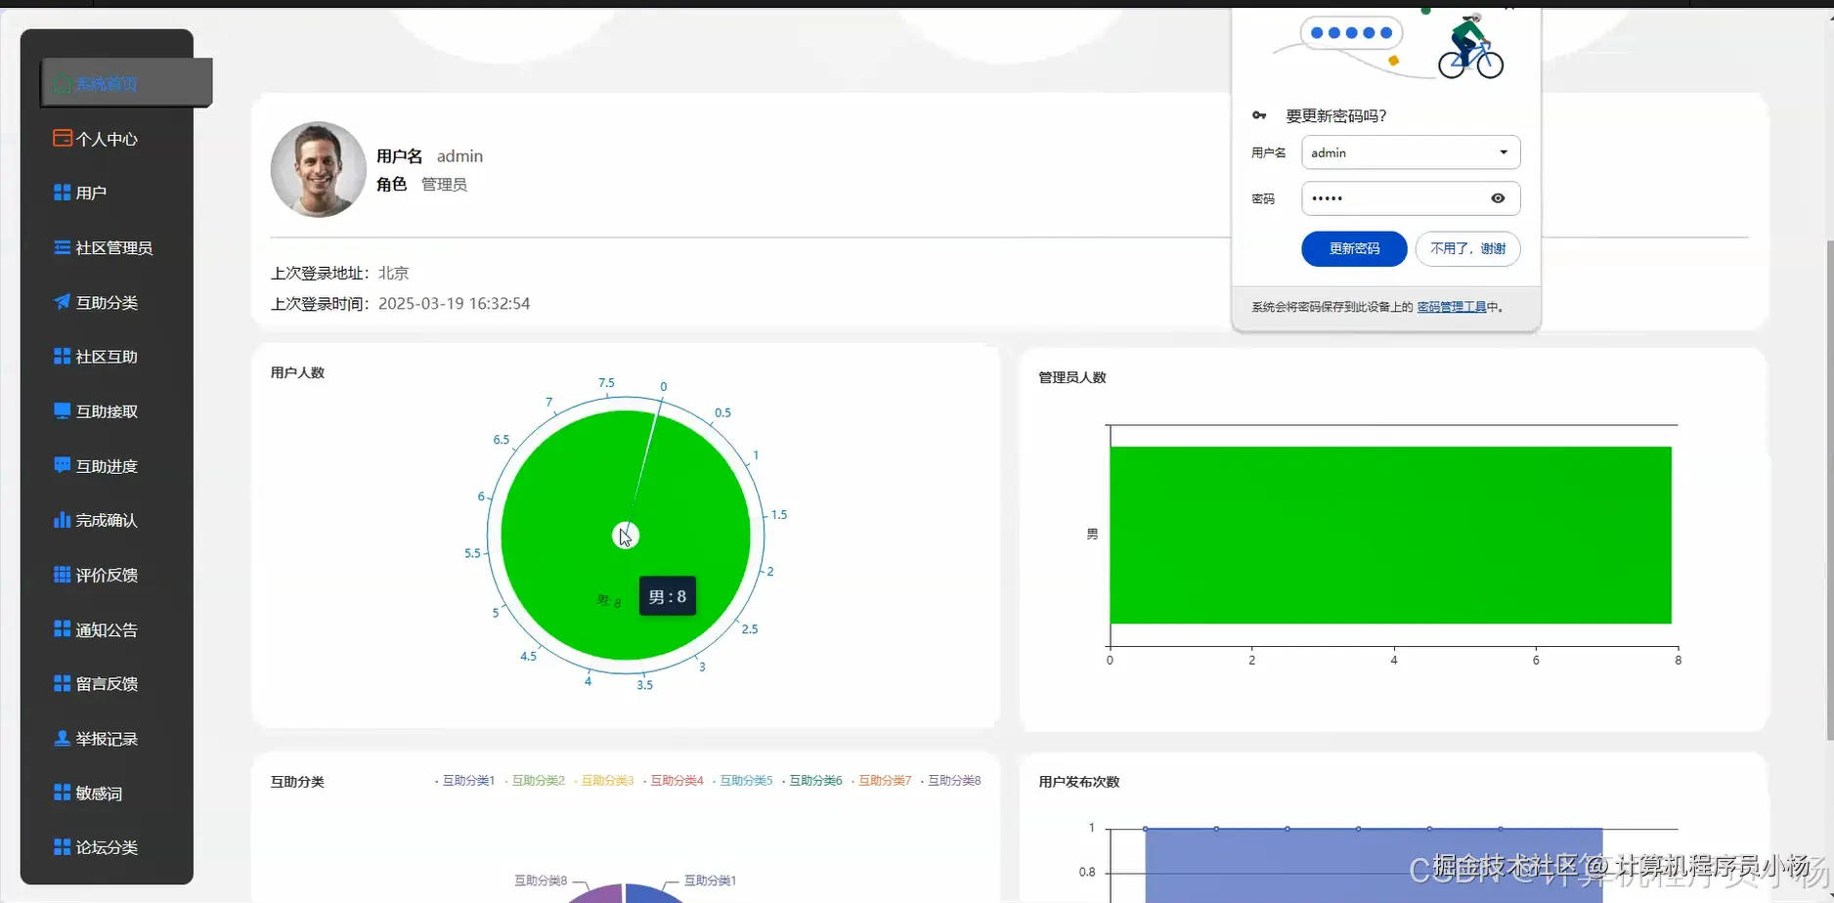Screen dimensions: 1834x903
Task: Click the grid icon next to 用户
Action: click(63, 193)
